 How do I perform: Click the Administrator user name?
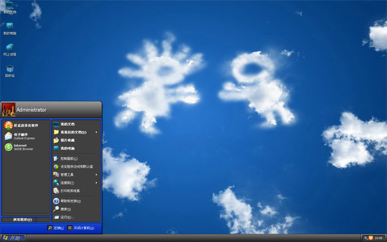coord(32,110)
